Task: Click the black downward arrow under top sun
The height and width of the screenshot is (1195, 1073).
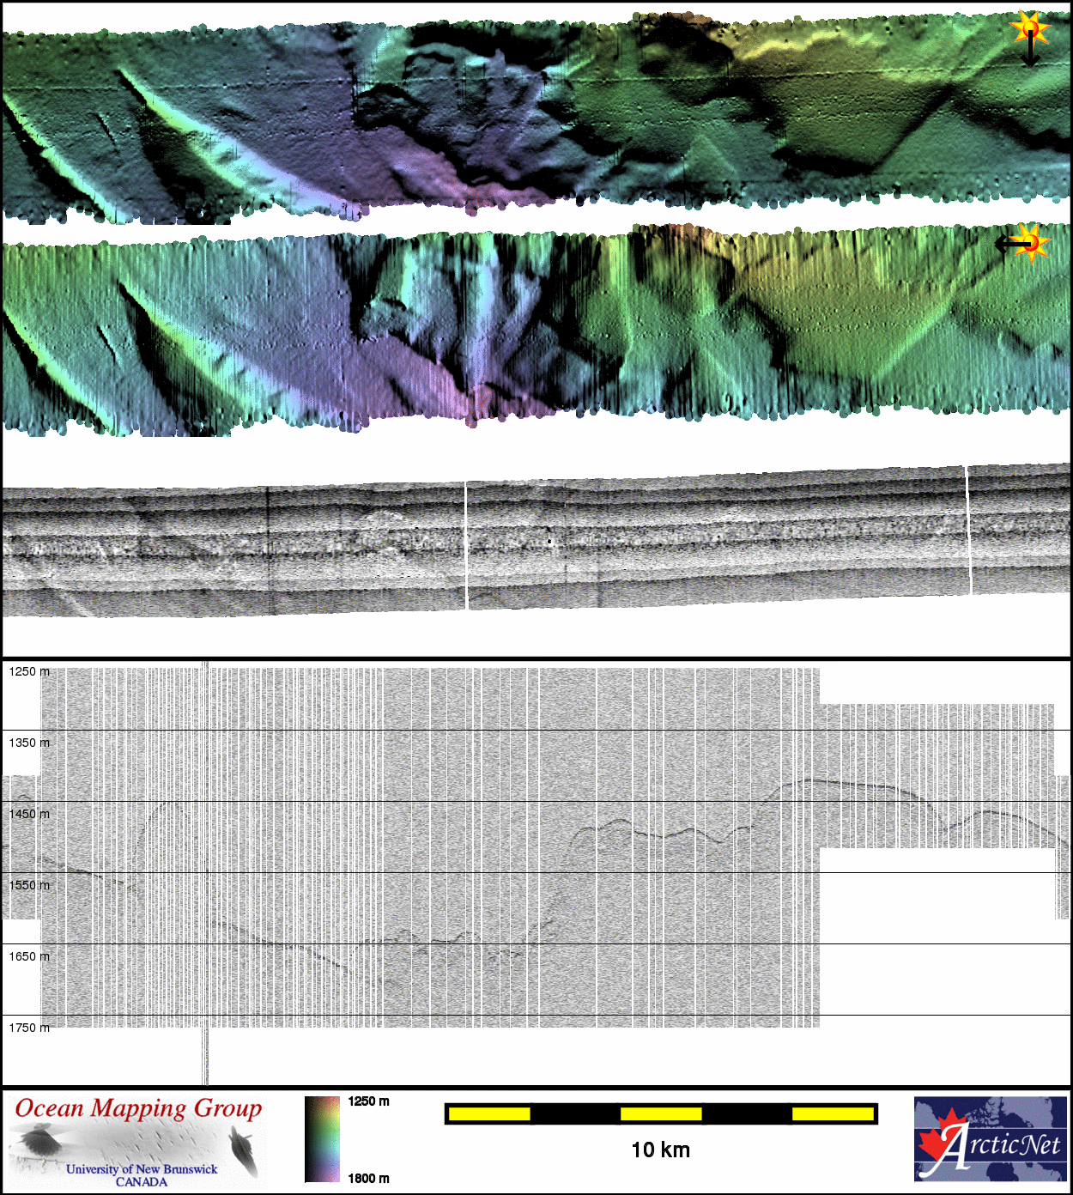Action: (1030, 53)
